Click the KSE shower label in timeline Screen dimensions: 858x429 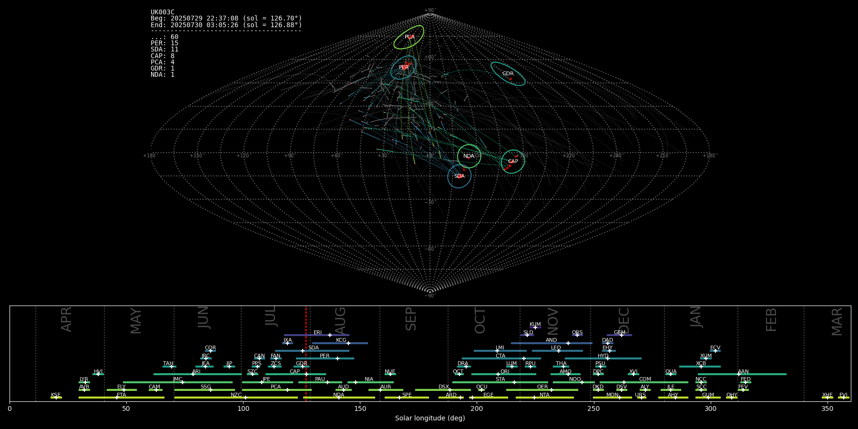(x=56, y=395)
